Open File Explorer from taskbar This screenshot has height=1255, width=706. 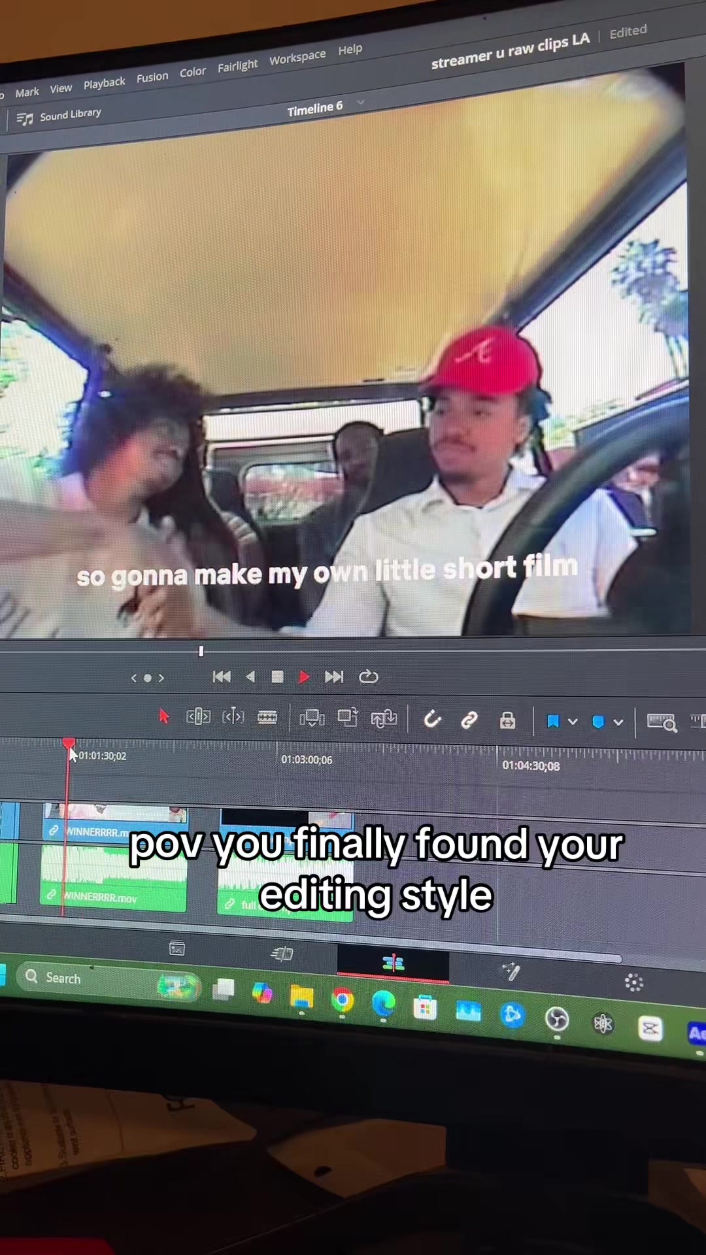pyautogui.click(x=302, y=997)
